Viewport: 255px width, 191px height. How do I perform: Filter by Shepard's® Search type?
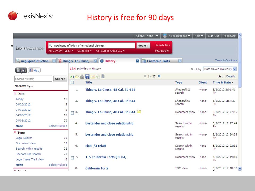(x=28, y=154)
